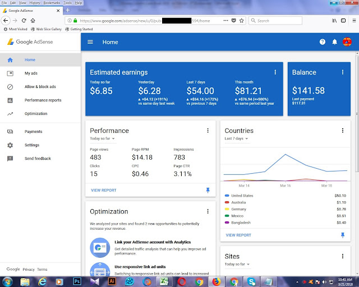Expand the Performance 'Today so far' dropdown
Viewport: 359px width, 287px height.
tap(102, 138)
